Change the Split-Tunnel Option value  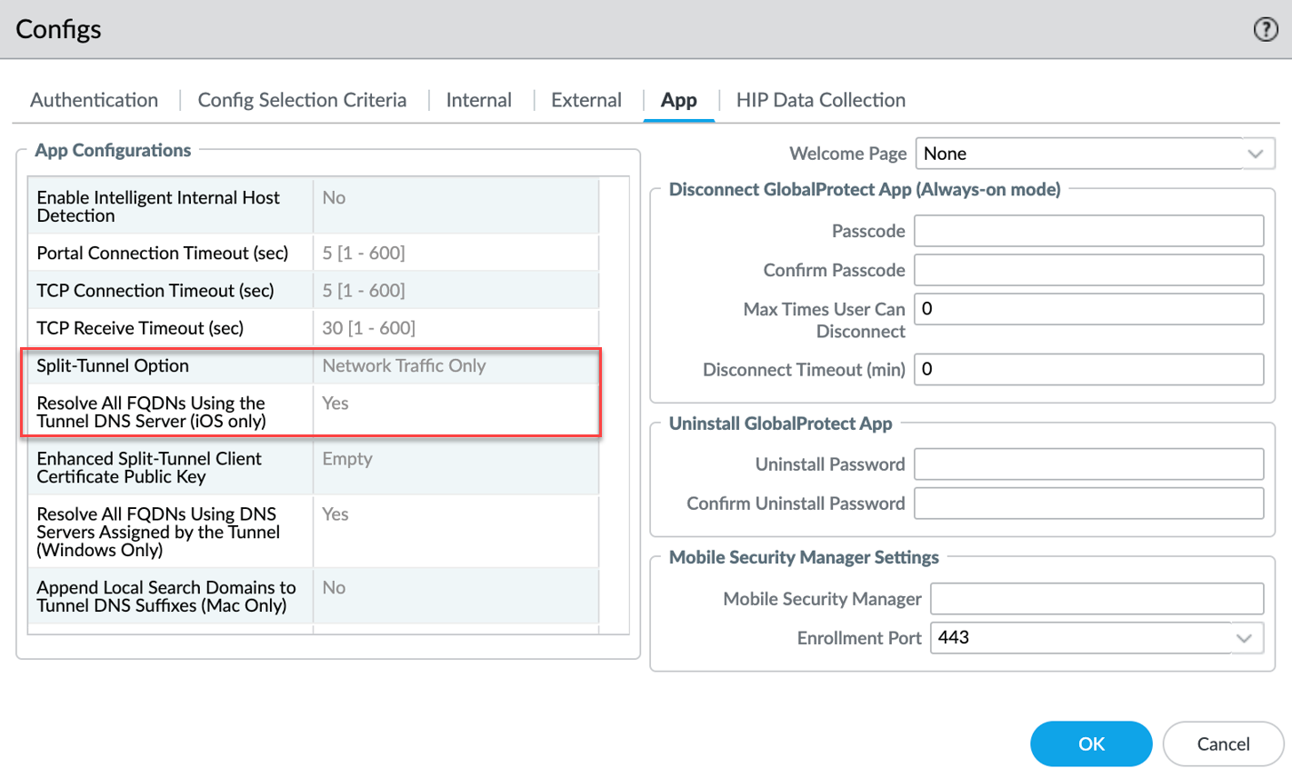(455, 366)
